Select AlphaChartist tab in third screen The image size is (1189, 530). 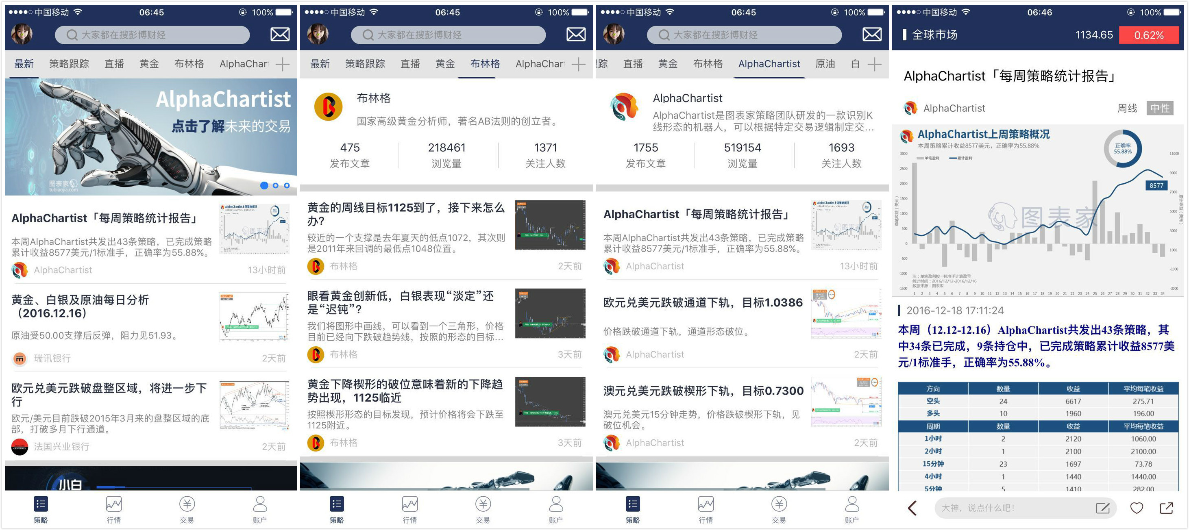(x=769, y=64)
